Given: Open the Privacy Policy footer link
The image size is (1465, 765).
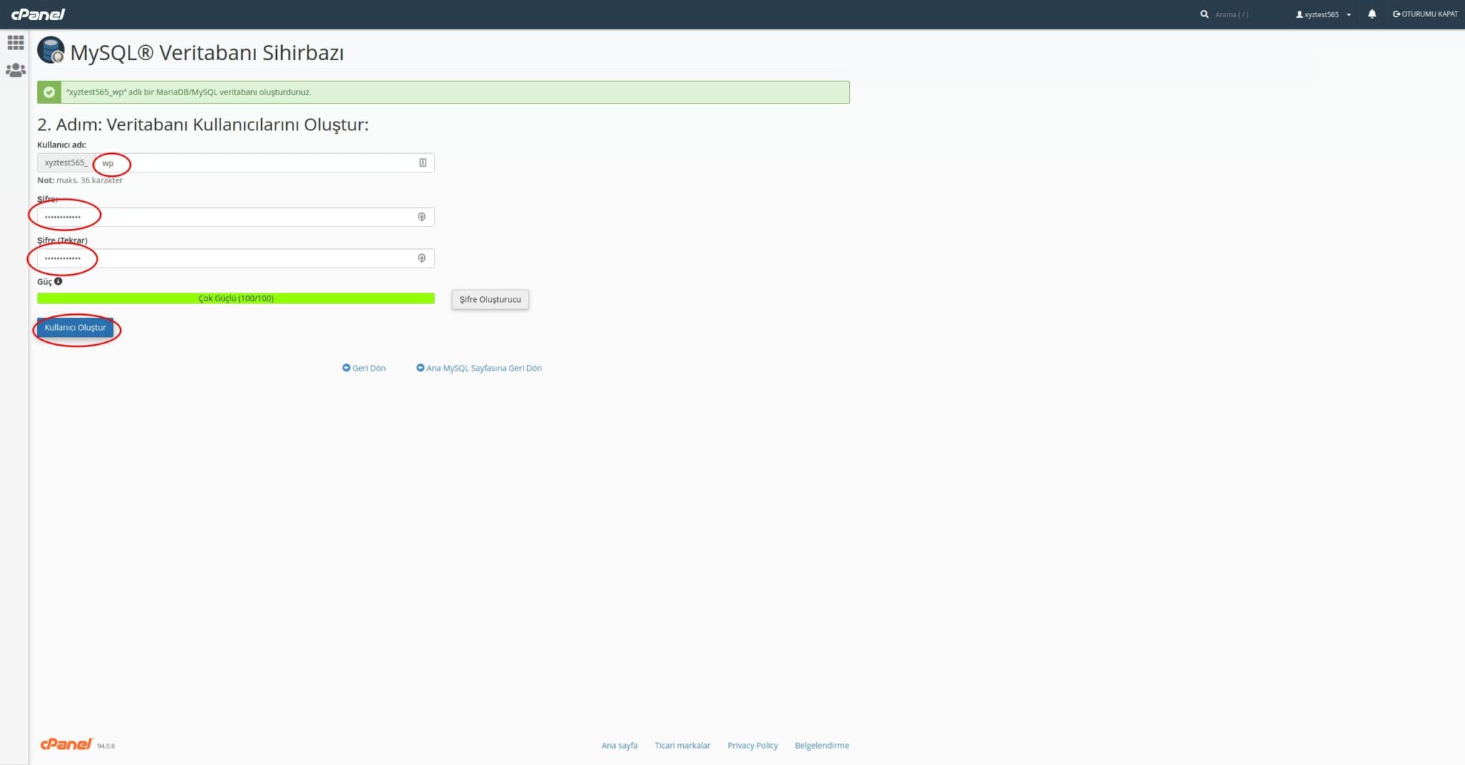Looking at the screenshot, I should (x=753, y=745).
